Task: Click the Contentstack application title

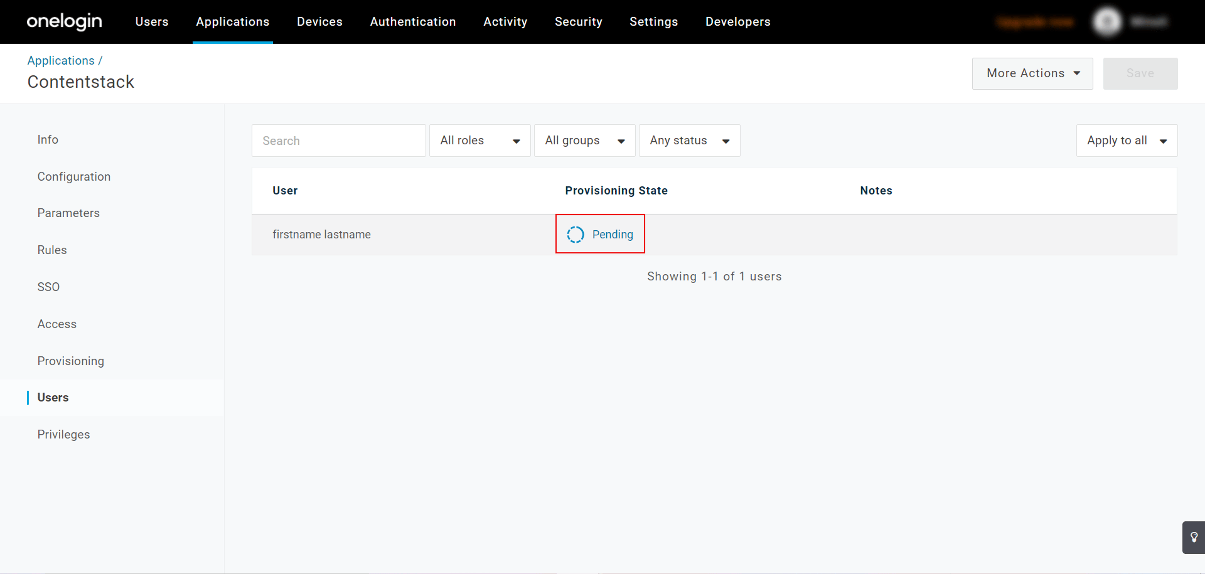Action: coord(80,82)
